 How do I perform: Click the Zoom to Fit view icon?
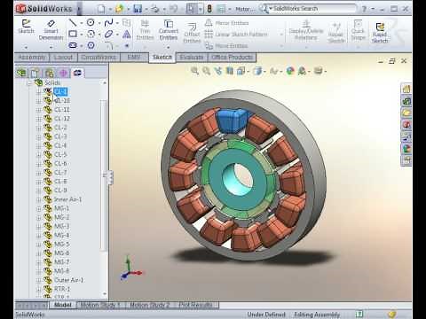point(194,71)
